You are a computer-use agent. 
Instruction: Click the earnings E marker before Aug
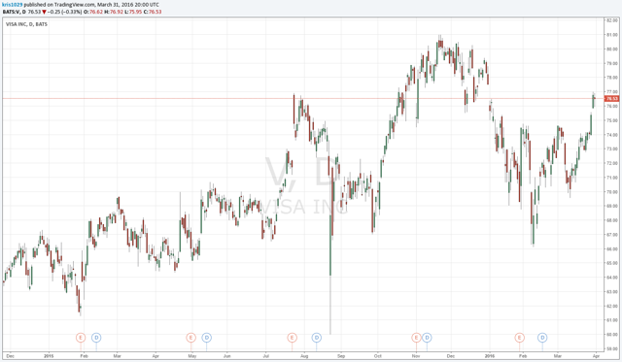[x=292, y=338]
